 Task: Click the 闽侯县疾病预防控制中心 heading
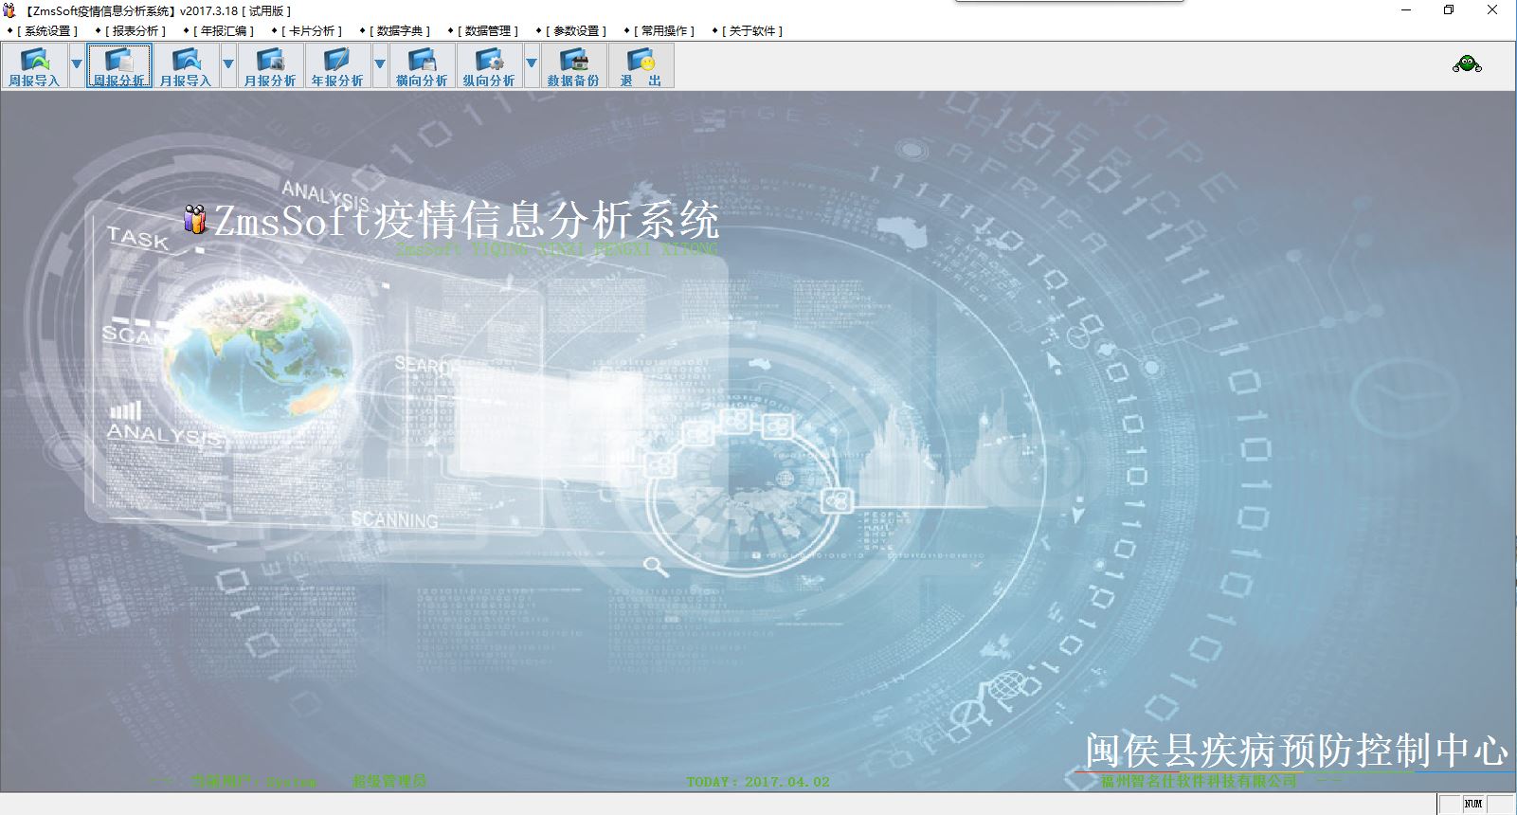[1296, 751]
